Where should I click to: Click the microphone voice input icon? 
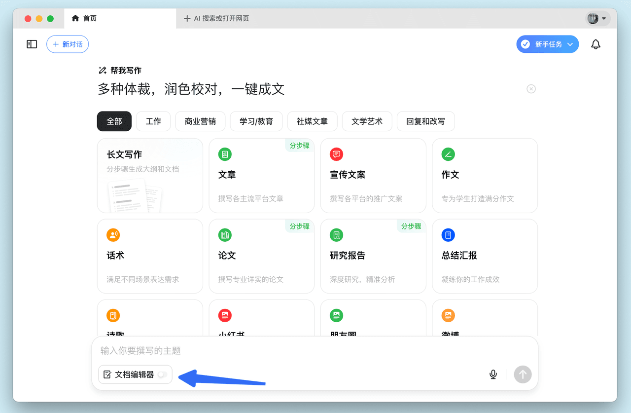(x=493, y=375)
